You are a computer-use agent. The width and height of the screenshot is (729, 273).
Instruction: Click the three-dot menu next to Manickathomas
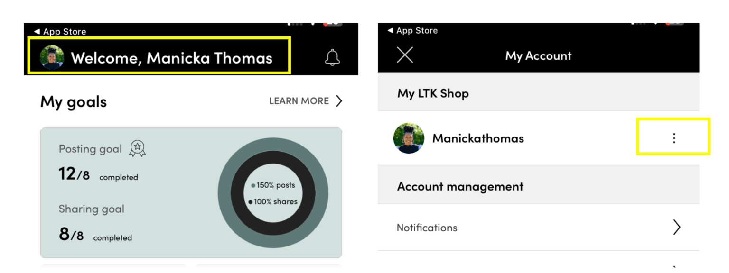tap(673, 138)
